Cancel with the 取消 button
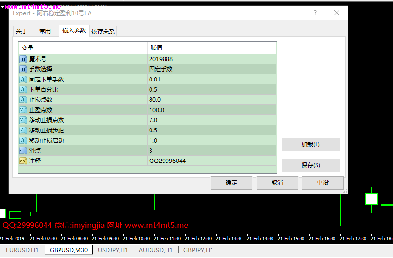This screenshot has height=258, width=393. tap(277, 183)
